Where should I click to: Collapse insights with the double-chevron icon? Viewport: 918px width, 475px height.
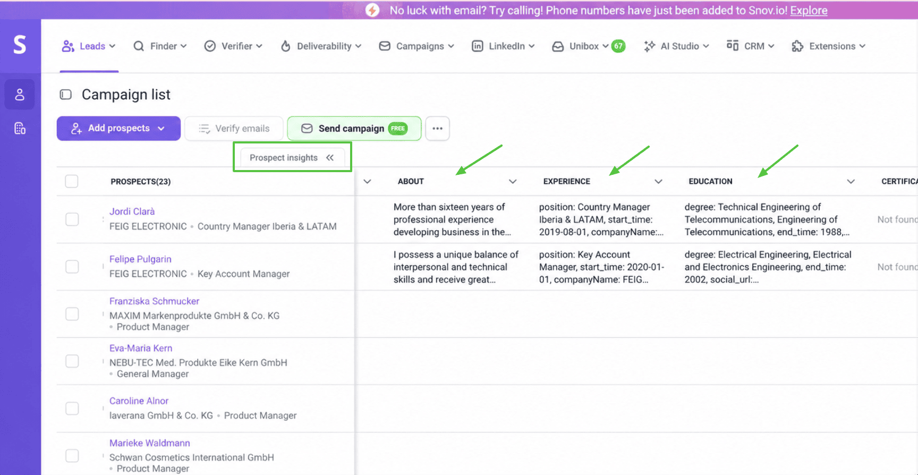[330, 157]
